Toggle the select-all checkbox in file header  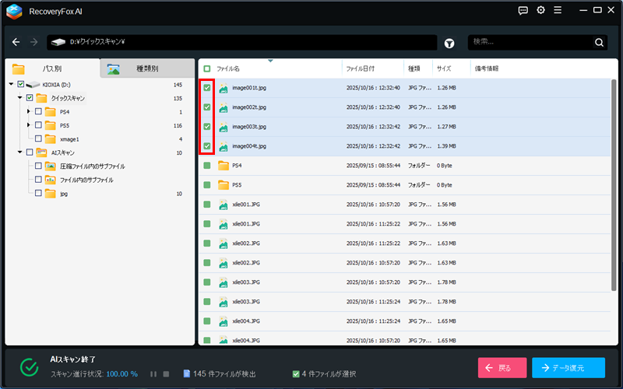pyautogui.click(x=207, y=68)
